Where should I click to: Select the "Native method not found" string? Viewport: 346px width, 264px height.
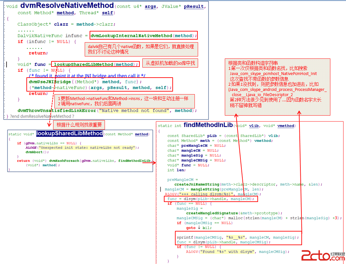tap(134, 111)
